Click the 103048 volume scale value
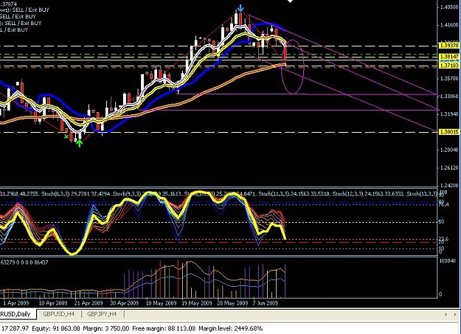 (x=447, y=260)
